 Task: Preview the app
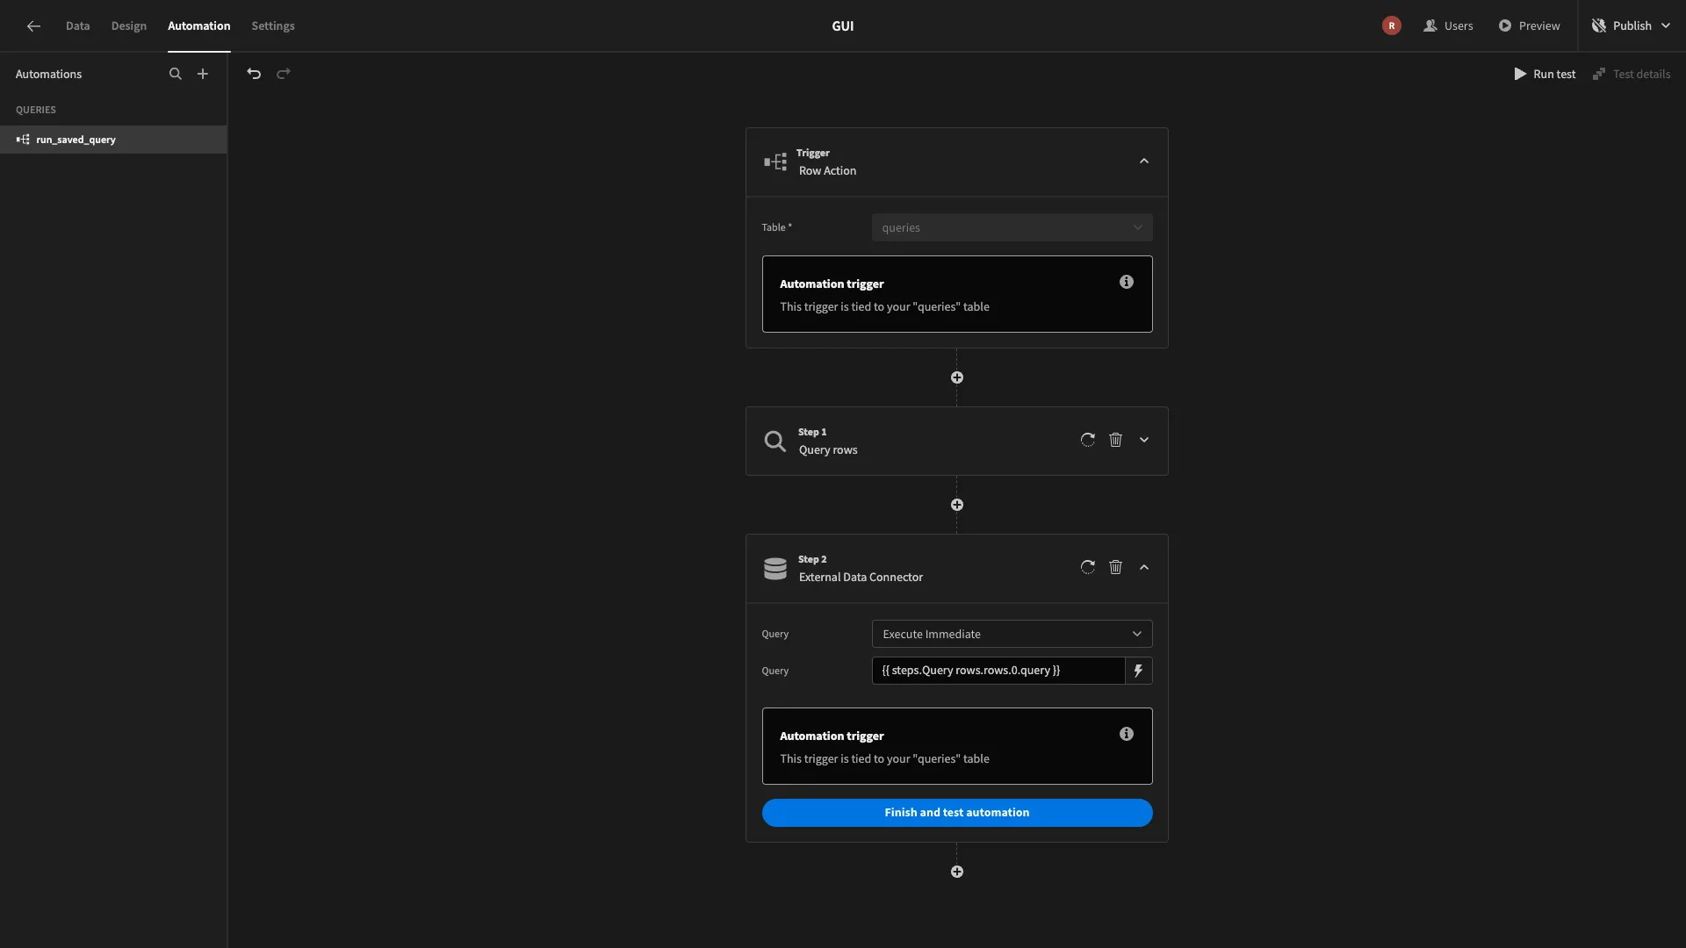pyautogui.click(x=1529, y=25)
